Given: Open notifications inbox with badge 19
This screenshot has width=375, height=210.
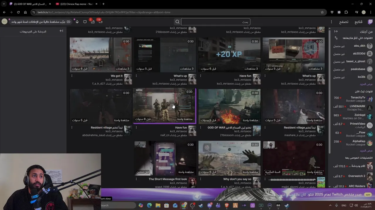Looking at the screenshot, I should point(100,22).
